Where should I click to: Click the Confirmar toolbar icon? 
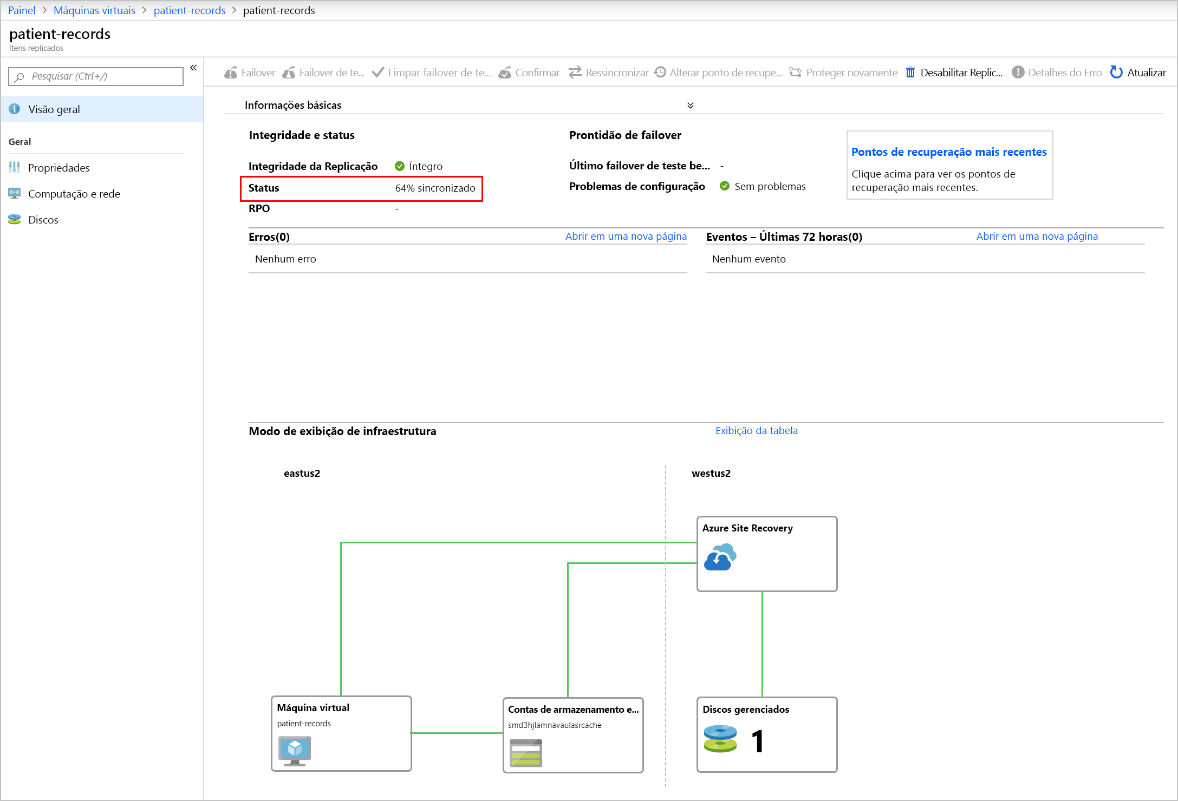[x=505, y=73]
